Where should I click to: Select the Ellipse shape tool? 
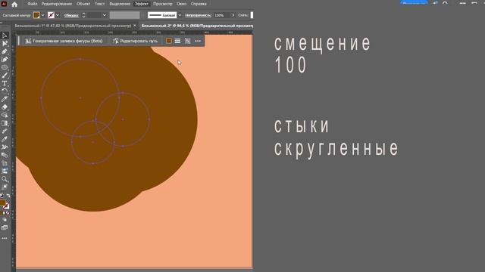click(x=5, y=67)
